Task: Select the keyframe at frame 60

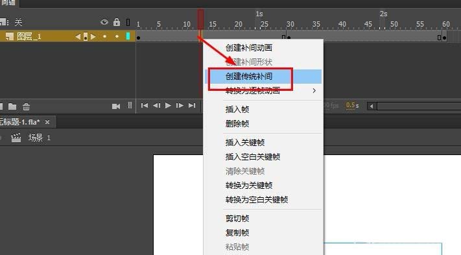Action: [445, 38]
